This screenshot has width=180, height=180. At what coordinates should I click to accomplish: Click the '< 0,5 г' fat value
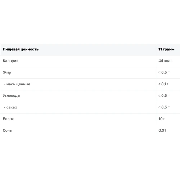tap(164, 72)
